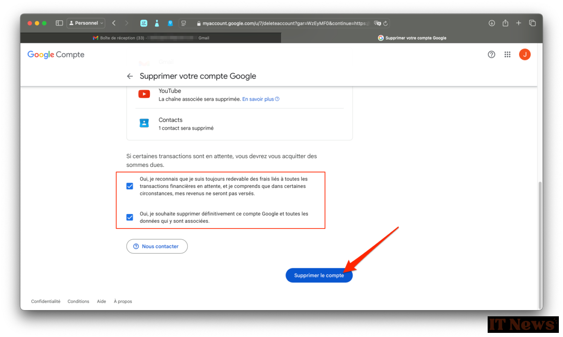Click the Contacts icon
Image resolution: width=563 pixels, height=337 pixels.
144,123
